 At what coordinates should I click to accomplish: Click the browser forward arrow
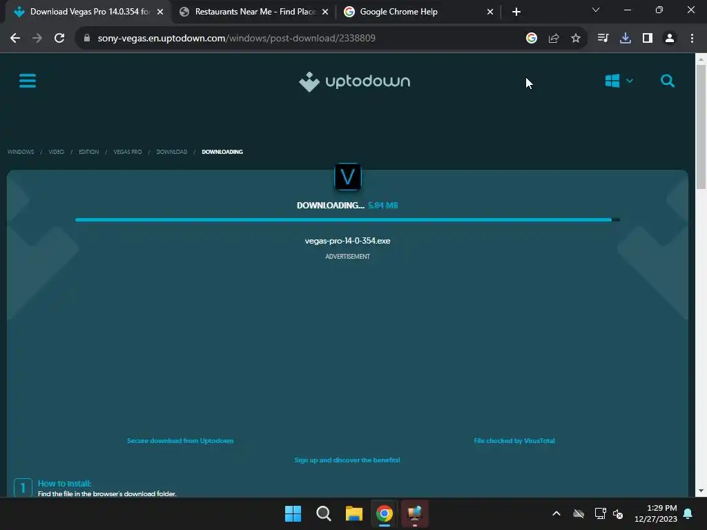37,38
